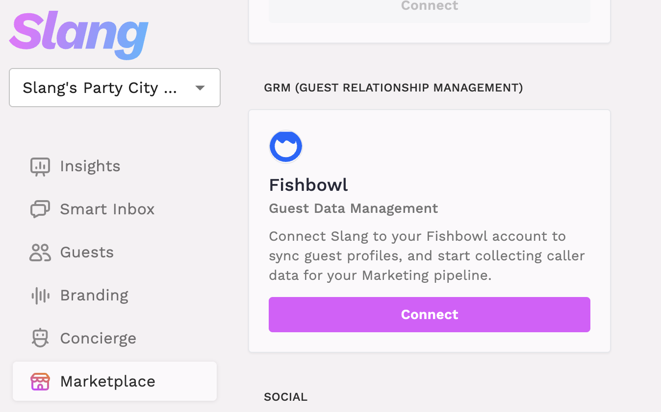
Task: Click the Fishbowl integration description text
Action: point(427,256)
